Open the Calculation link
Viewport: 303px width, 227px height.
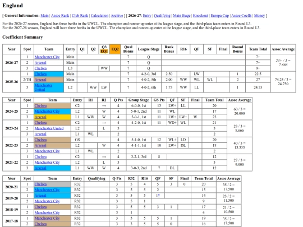click(99, 16)
